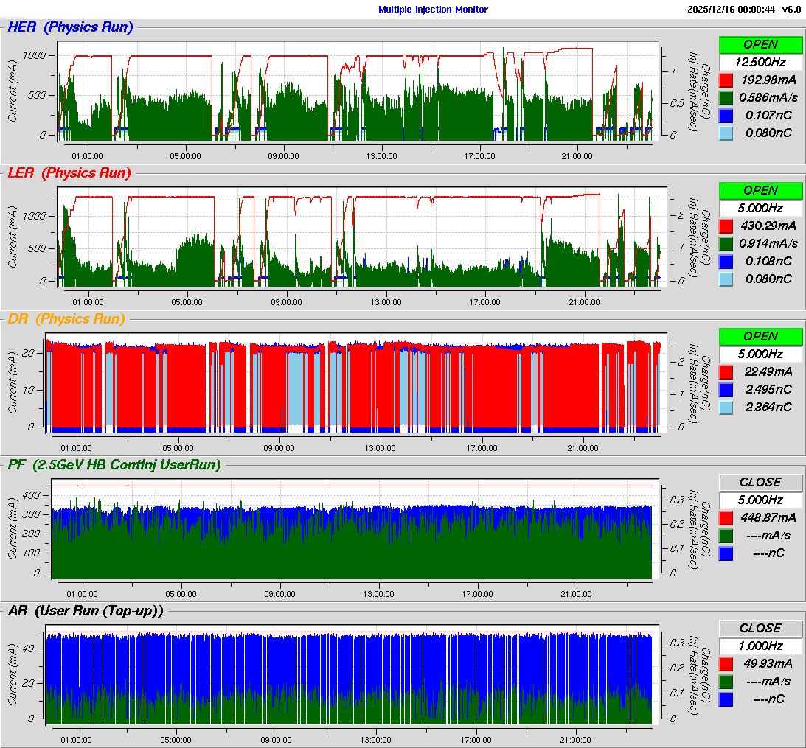Click the LER OPEN status button
This screenshot has height=748, width=806.
[x=760, y=190]
